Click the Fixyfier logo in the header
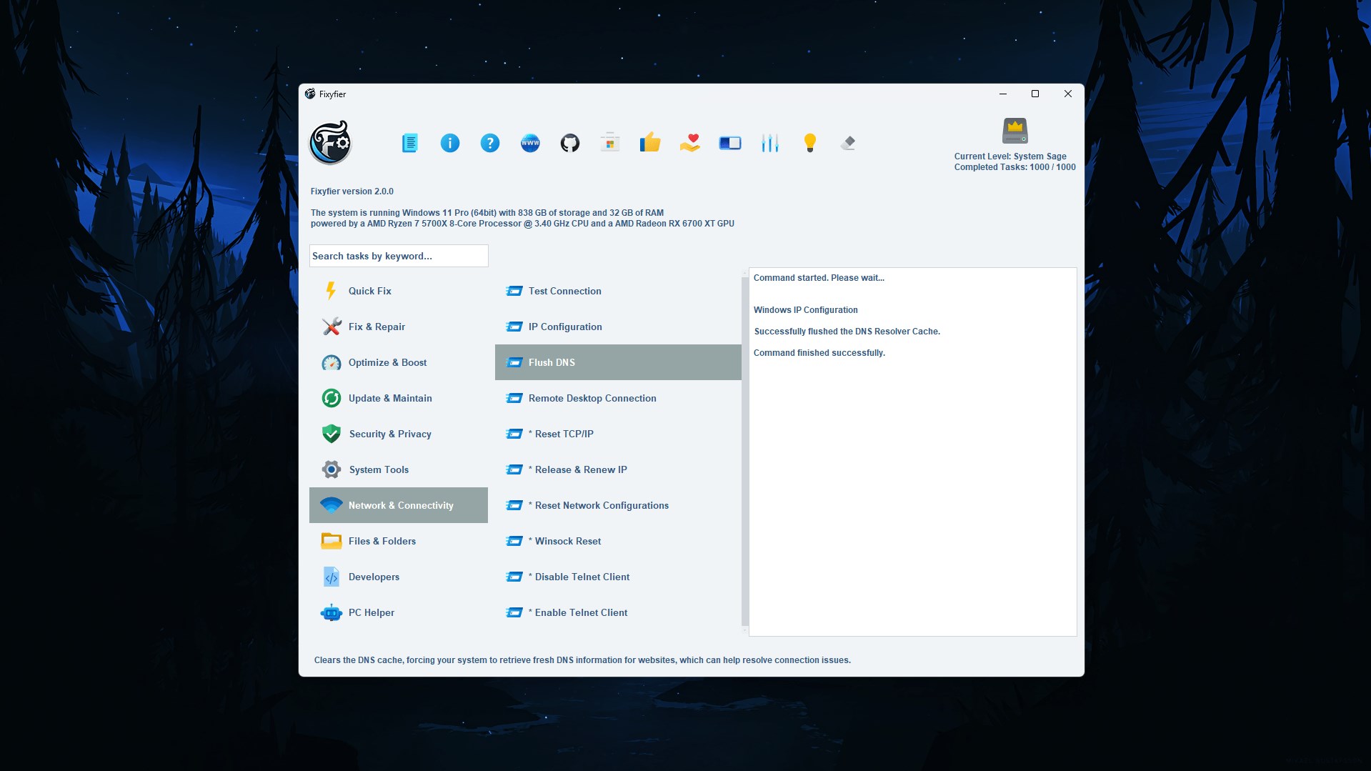Image resolution: width=1371 pixels, height=771 pixels. click(330, 142)
